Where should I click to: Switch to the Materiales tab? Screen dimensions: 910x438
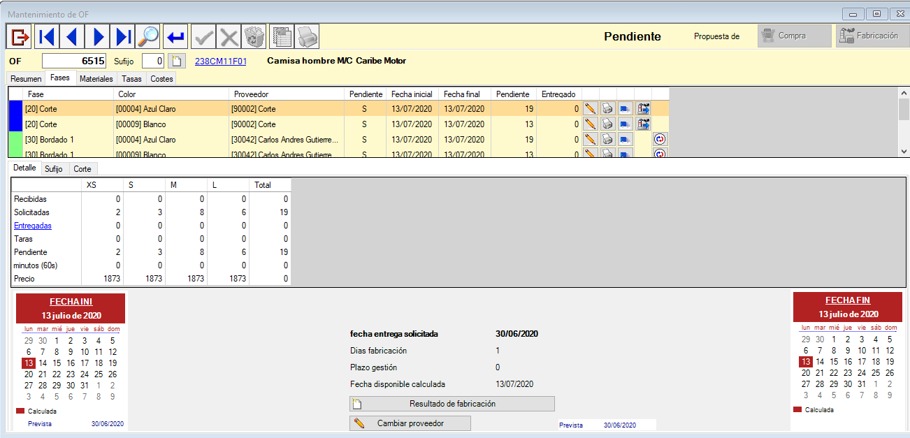click(96, 79)
